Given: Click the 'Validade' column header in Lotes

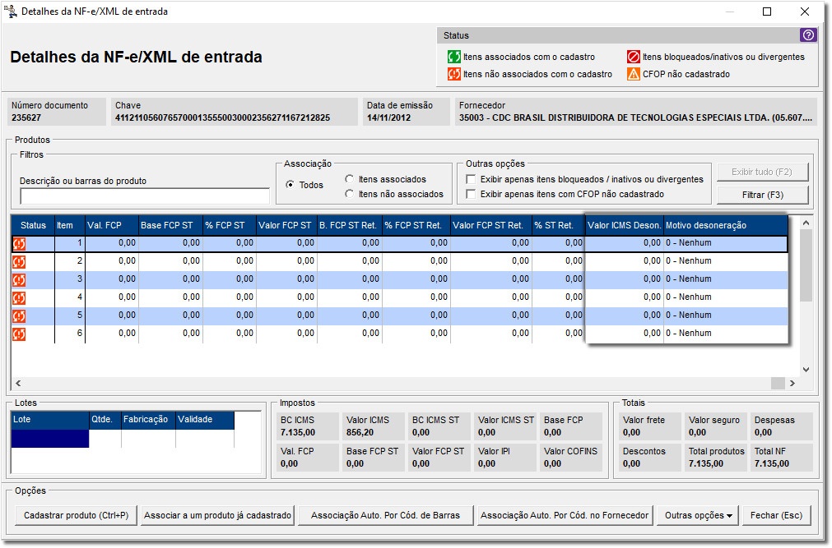Looking at the screenshot, I should pos(205,419).
